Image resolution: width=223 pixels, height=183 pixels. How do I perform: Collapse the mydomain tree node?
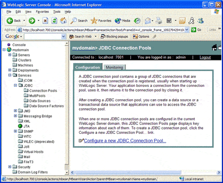pos(4,50)
